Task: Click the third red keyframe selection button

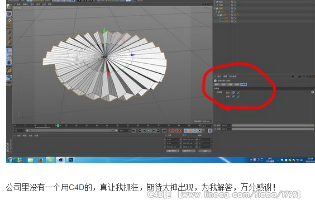Action: coord(180,131)
